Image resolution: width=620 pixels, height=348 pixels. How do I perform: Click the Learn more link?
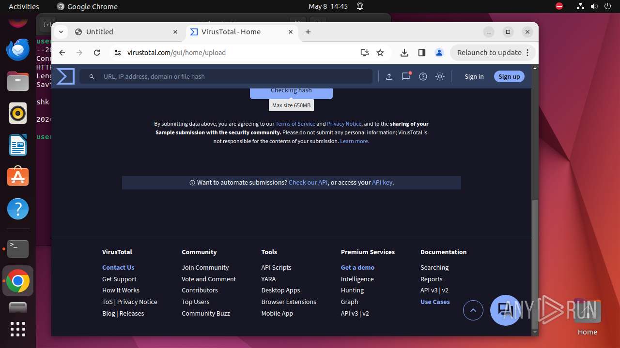coord(355,141)
